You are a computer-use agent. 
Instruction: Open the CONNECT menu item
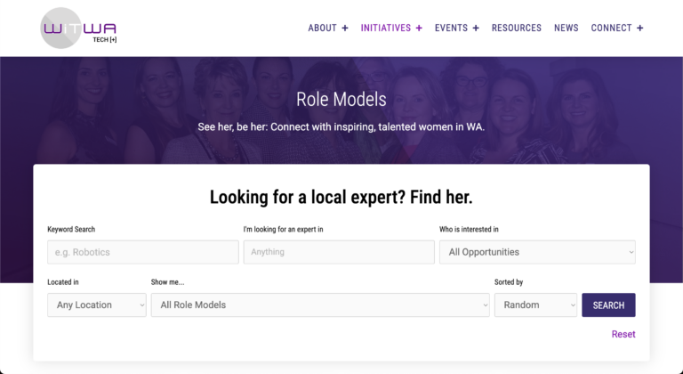click(x=611, y=28)
